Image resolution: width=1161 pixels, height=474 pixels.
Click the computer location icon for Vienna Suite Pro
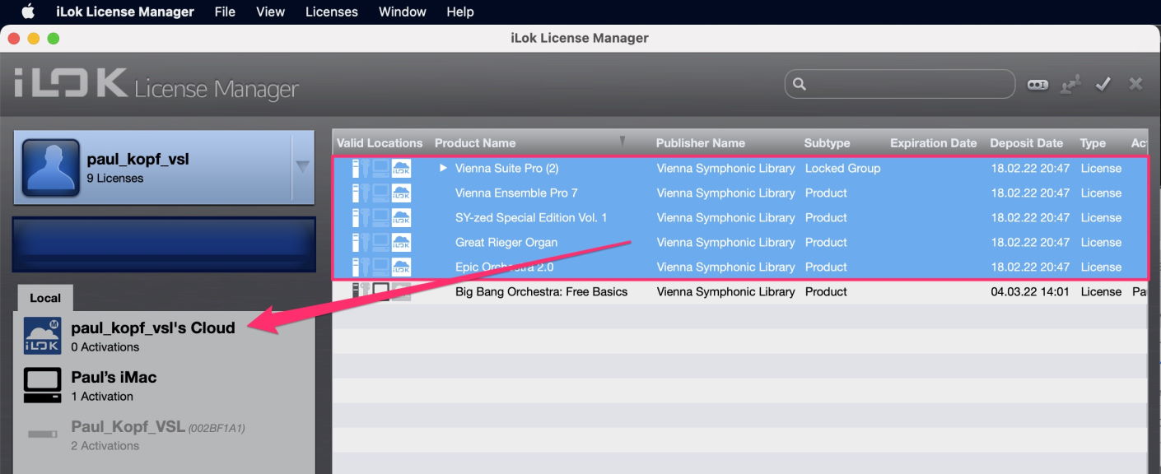coord(380,168)
